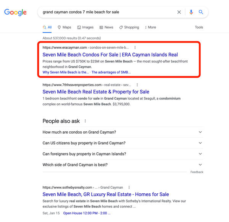Expand "Can foreigners buy property in Cayman Islands?"
This screenshot has height=222, width=229.
click(123, 154)
